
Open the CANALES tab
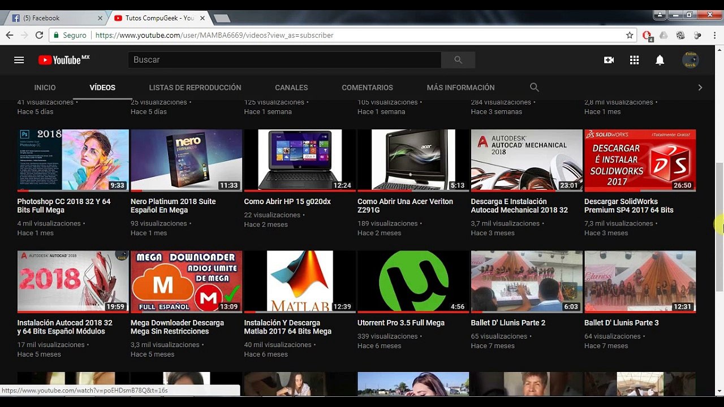pyautogui.click(x=291, y=88)
